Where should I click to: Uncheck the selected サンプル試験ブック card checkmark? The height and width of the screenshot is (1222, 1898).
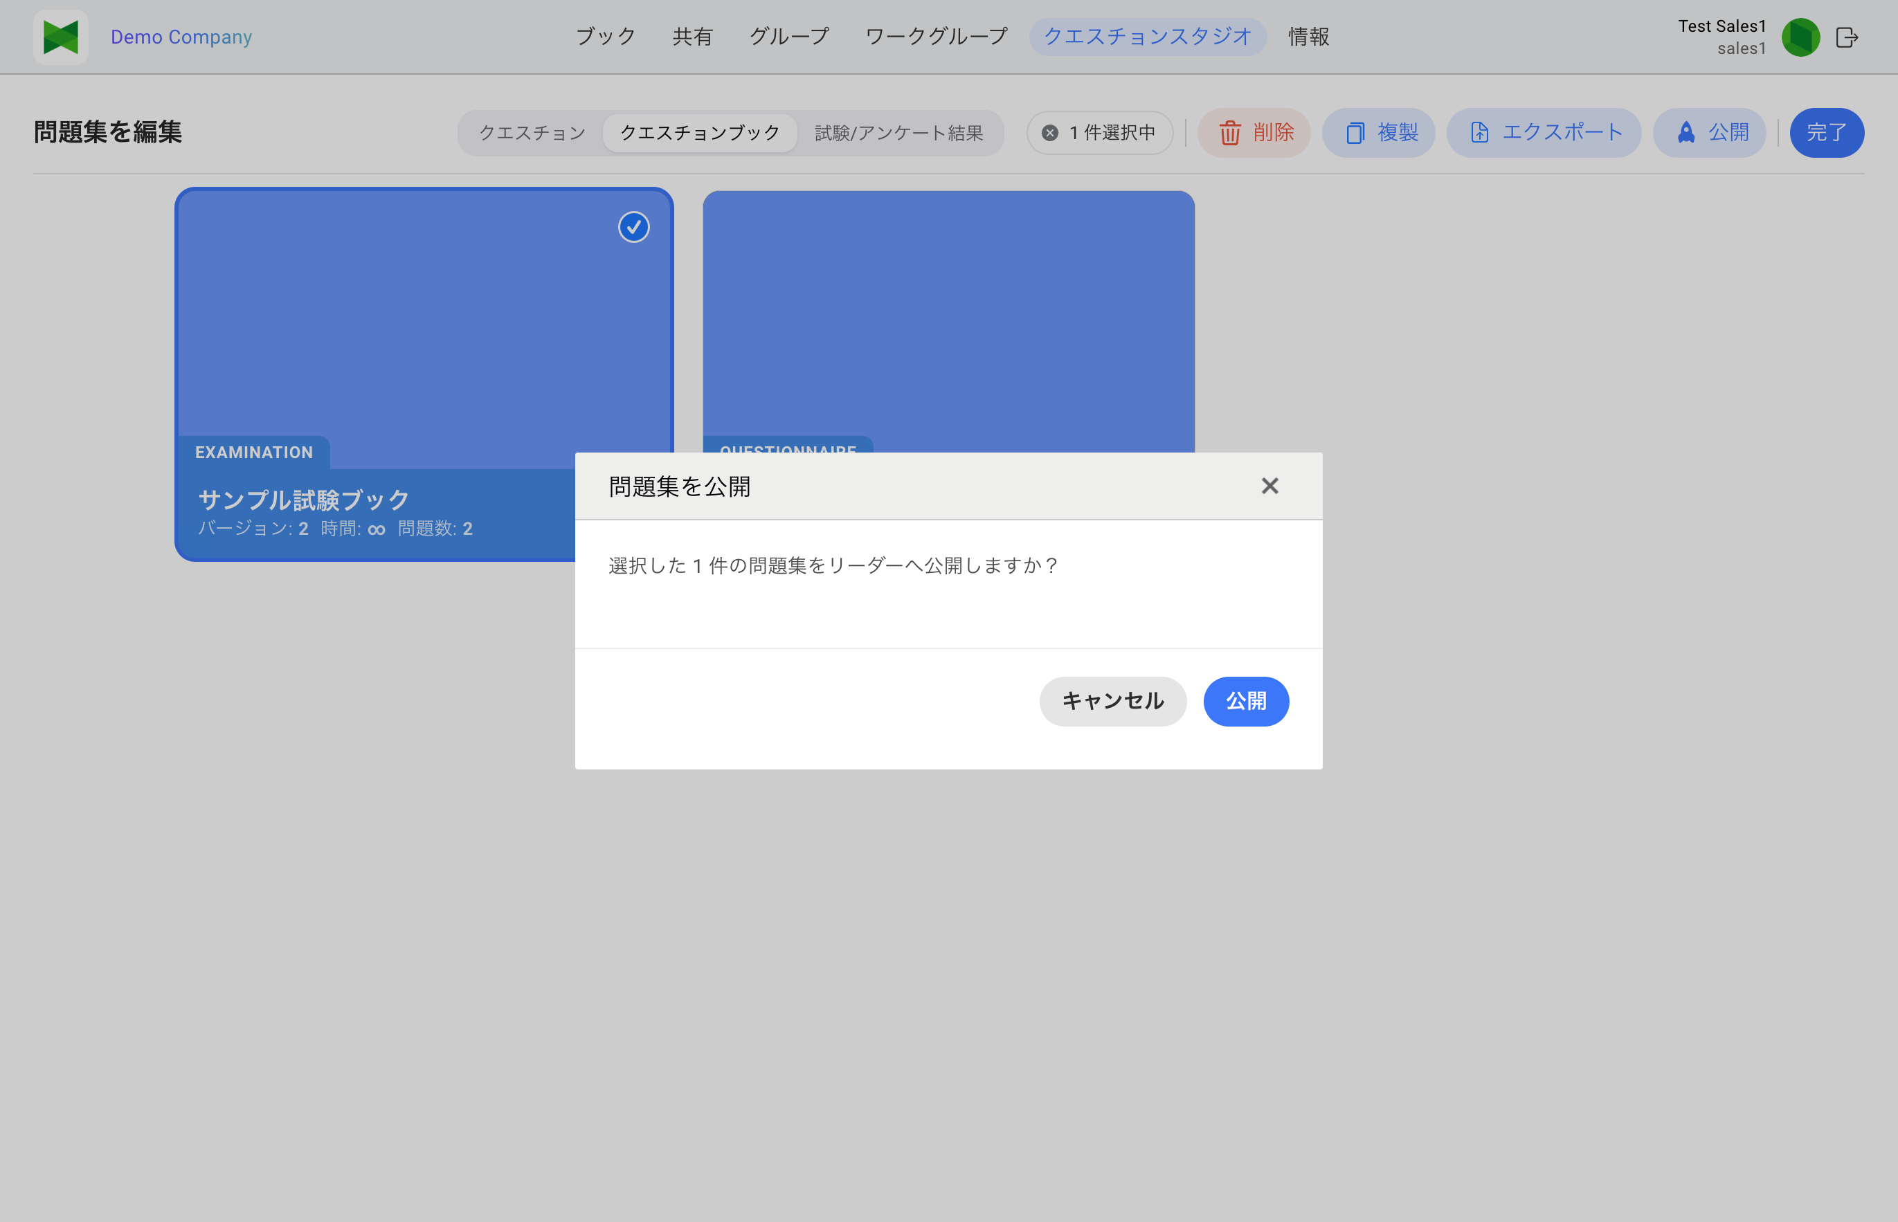pos(633,227)
